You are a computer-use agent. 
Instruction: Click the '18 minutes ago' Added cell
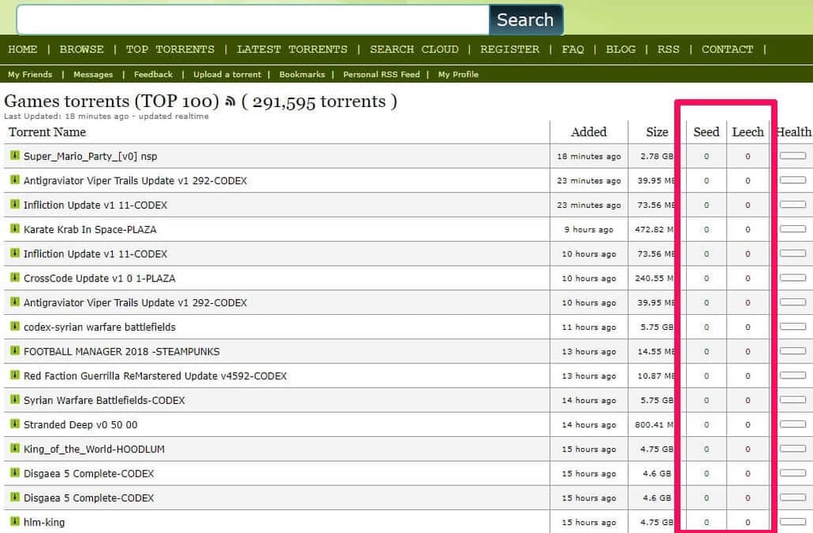[x=588, y=156]
